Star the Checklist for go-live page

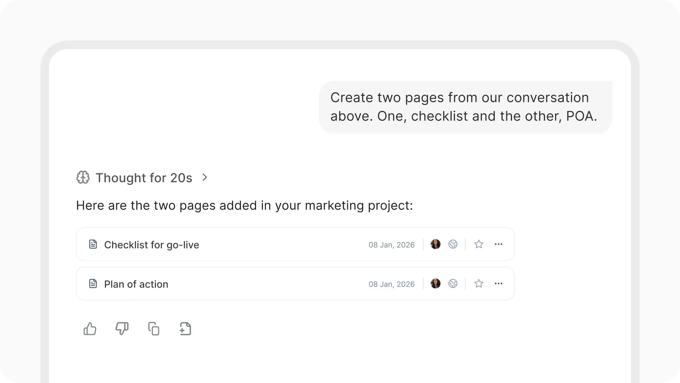pyautogui.click(x=479, y=244)
